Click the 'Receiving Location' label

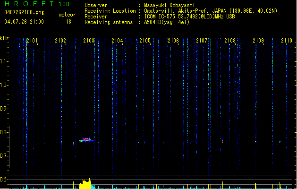coord(110,11)
